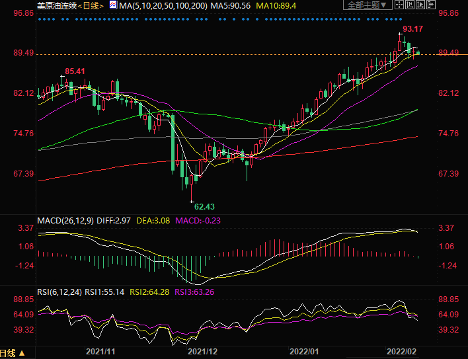Expand the 日线 menu at bottom-left corner
Screen dimensions: 468x359
(13, 353)
